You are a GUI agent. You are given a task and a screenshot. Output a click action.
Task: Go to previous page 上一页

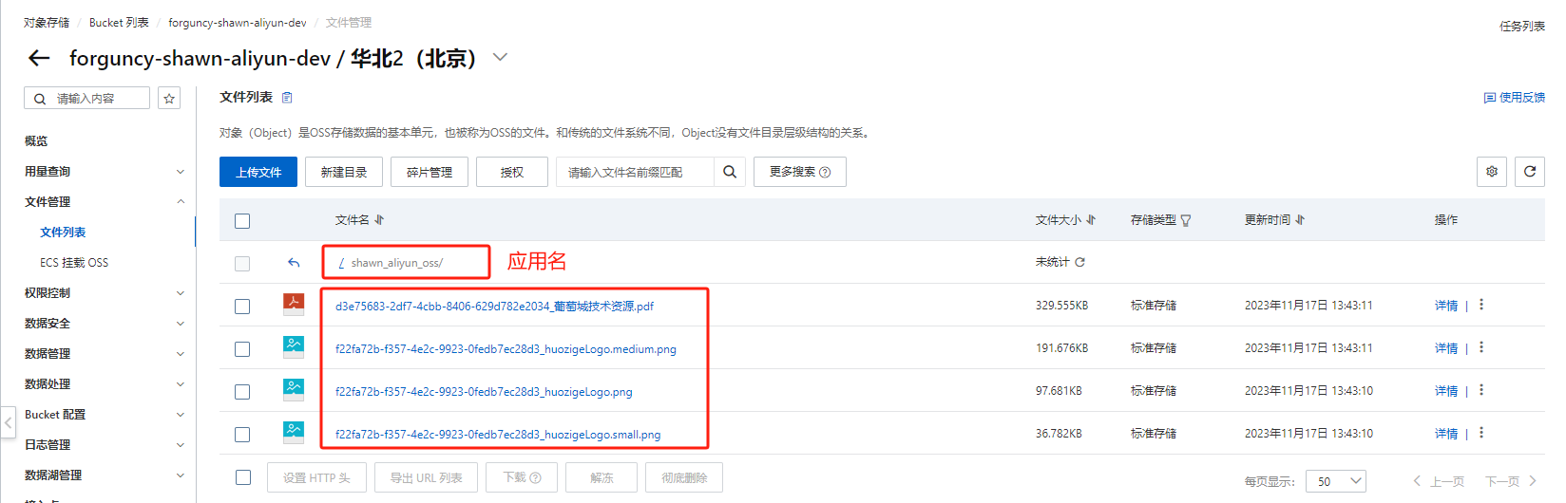click(x=1439, y=481)
